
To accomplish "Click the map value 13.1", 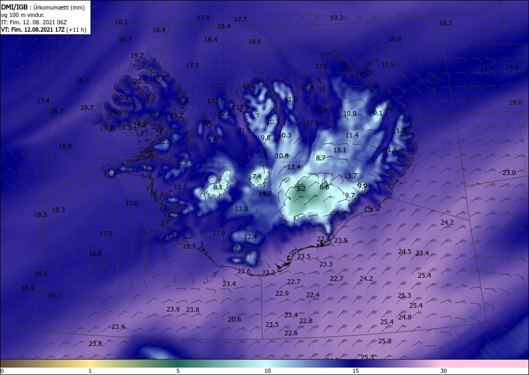I will (340, 150).
